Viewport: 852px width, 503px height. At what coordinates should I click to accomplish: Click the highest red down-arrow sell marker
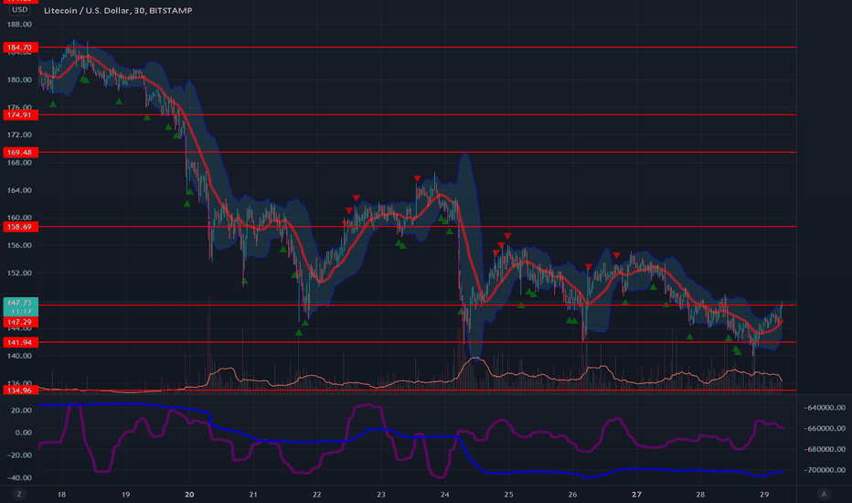(417, 178)
